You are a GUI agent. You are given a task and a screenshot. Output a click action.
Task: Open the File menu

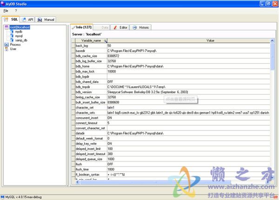[x=6, y=11]
